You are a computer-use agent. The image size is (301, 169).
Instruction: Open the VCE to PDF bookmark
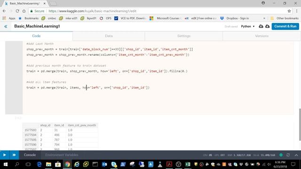click(130, 18)
